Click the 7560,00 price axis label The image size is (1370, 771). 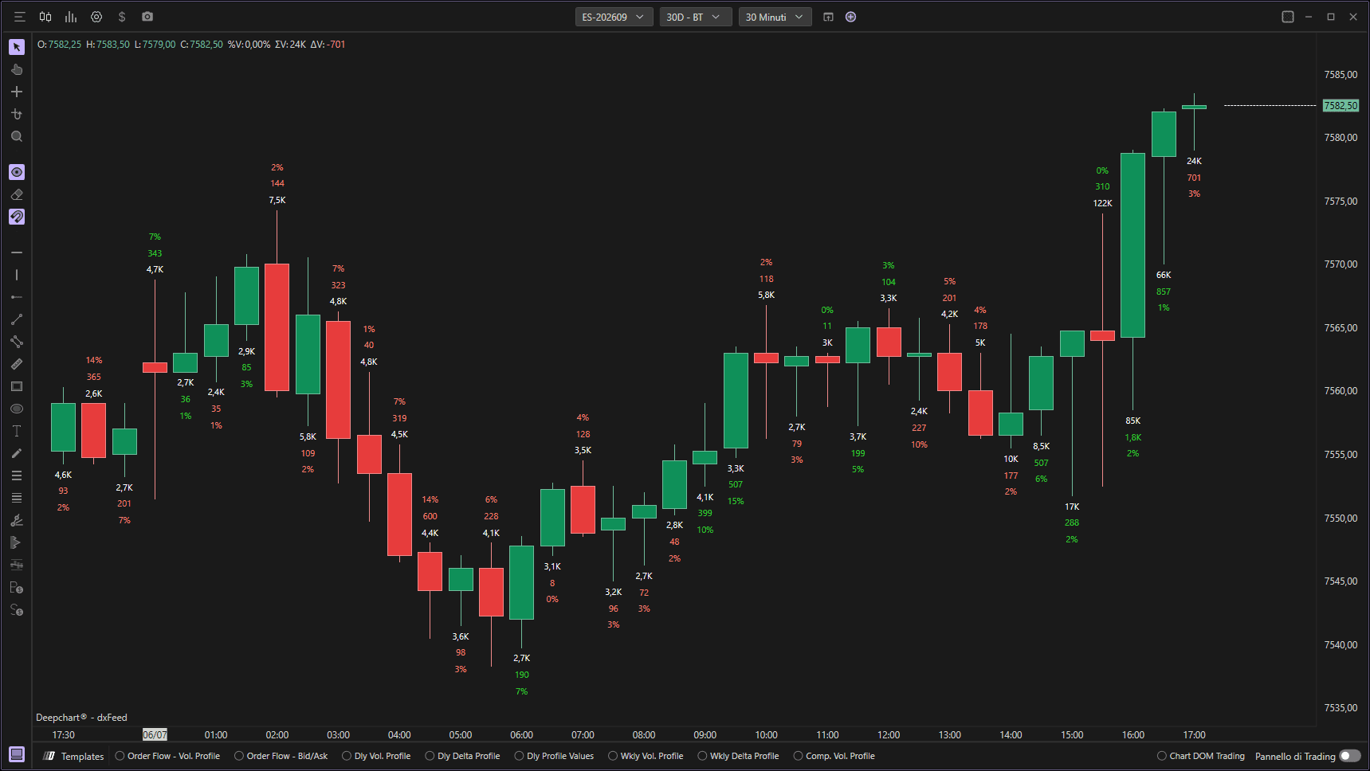(1341, 391)
